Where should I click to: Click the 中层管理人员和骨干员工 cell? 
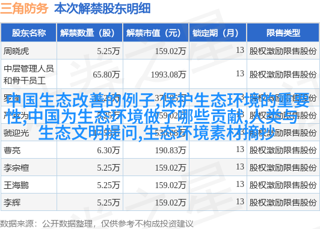point(29,75)
